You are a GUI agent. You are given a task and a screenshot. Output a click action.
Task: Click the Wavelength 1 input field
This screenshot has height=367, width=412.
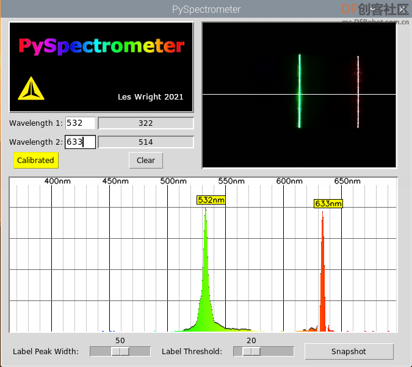(80, 123)
